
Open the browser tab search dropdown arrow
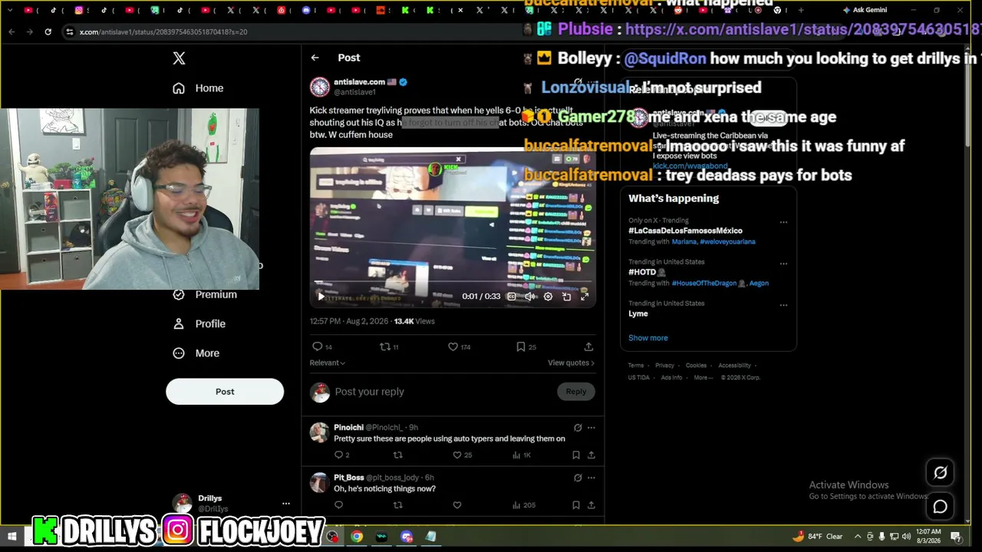tap(10, 10)
